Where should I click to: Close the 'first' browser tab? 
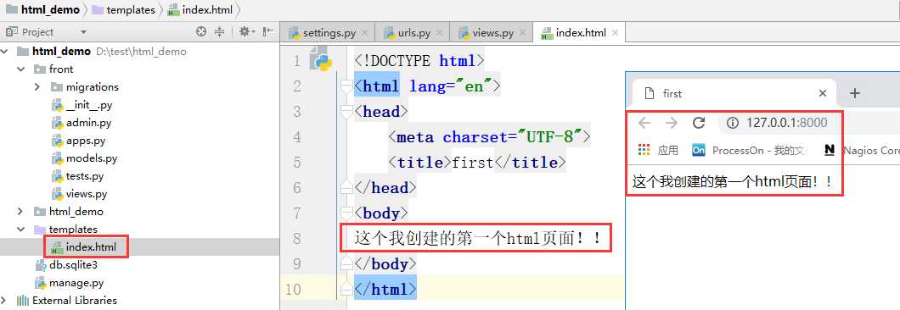(823, 93)
